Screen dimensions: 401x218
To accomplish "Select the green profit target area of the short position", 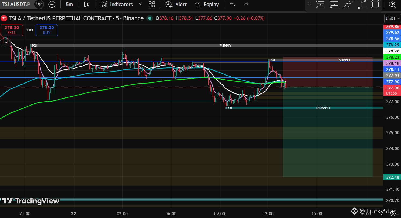I will tap(328, 132).
